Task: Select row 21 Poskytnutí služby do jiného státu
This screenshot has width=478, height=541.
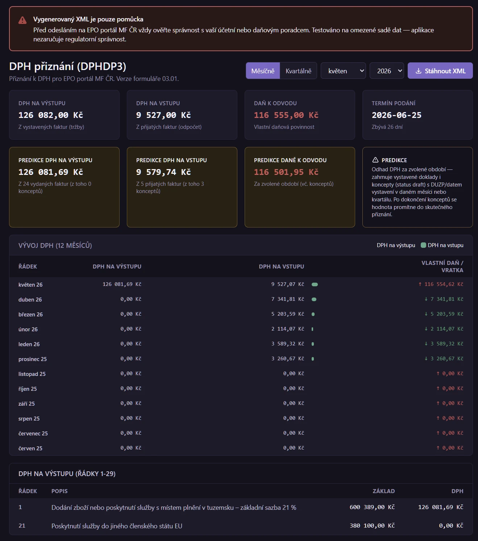Action: click(x=241, y=526)
